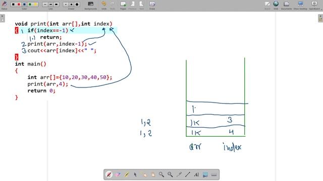Open the Documents view
This screenshot has height=181, width=323.
click(286, 5)
